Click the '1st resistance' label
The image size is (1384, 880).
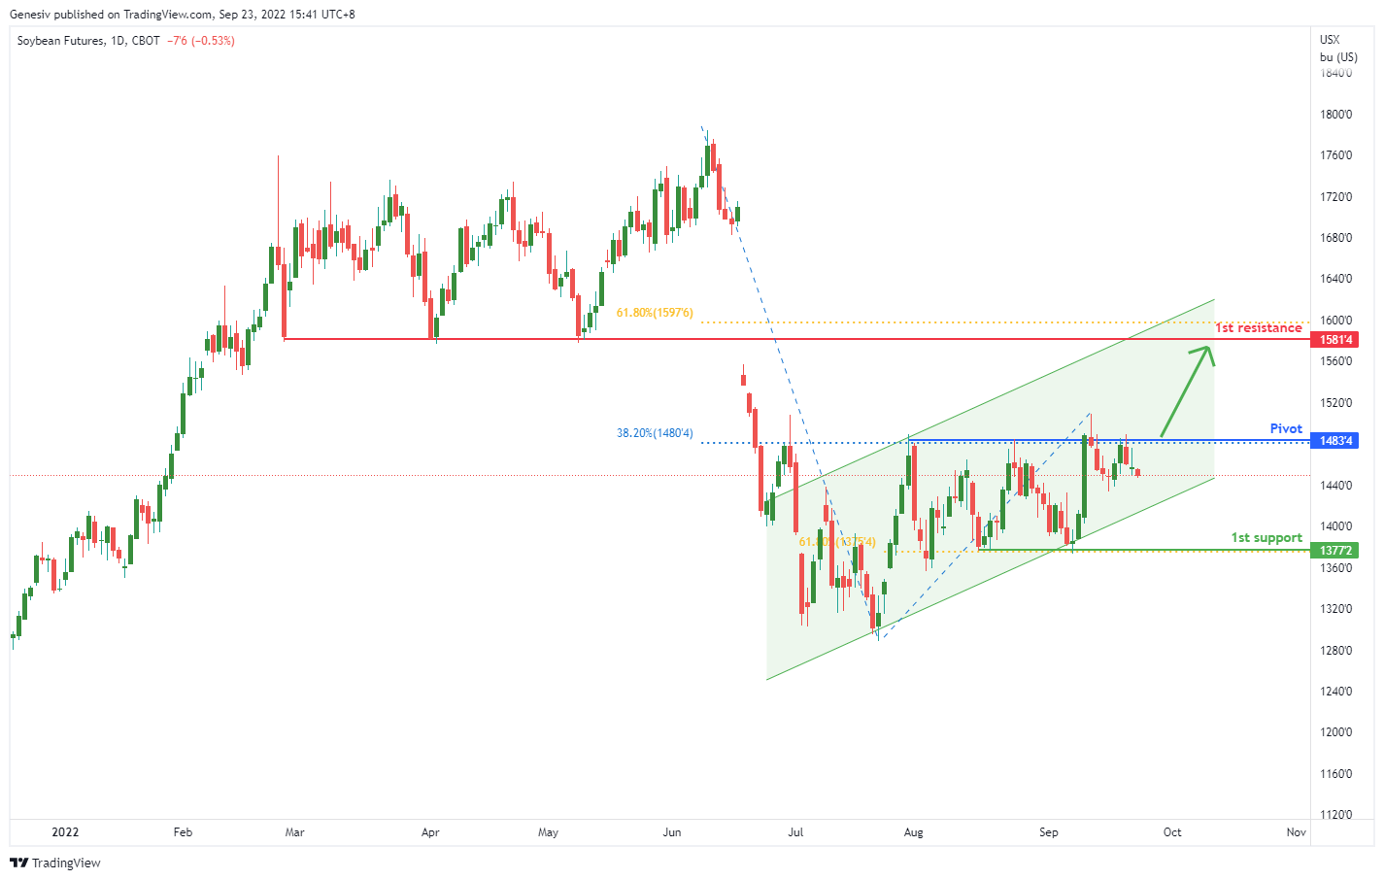pyautogui.click(x=1259, y=328)
